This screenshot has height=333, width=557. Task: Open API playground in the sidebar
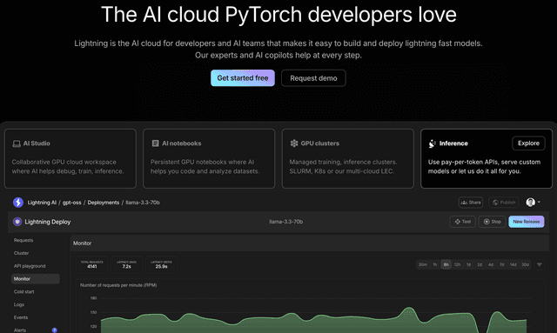pyautogui.click(x=30, y=266)
